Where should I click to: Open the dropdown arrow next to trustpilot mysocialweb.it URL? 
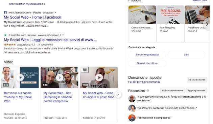[x=63, y=35]
